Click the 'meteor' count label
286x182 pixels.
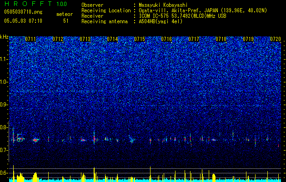pos(65,14)
